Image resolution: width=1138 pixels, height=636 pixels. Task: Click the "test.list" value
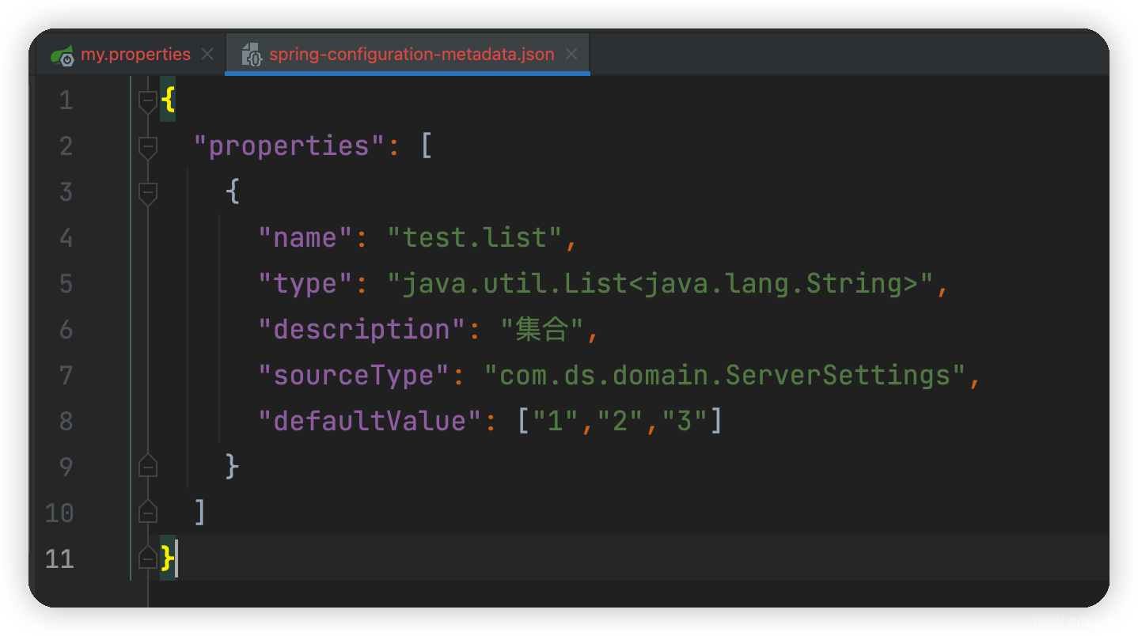point(475,238)
